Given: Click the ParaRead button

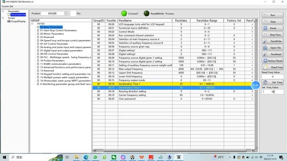Looking at the screenshot, I should (x=272, y=54).
